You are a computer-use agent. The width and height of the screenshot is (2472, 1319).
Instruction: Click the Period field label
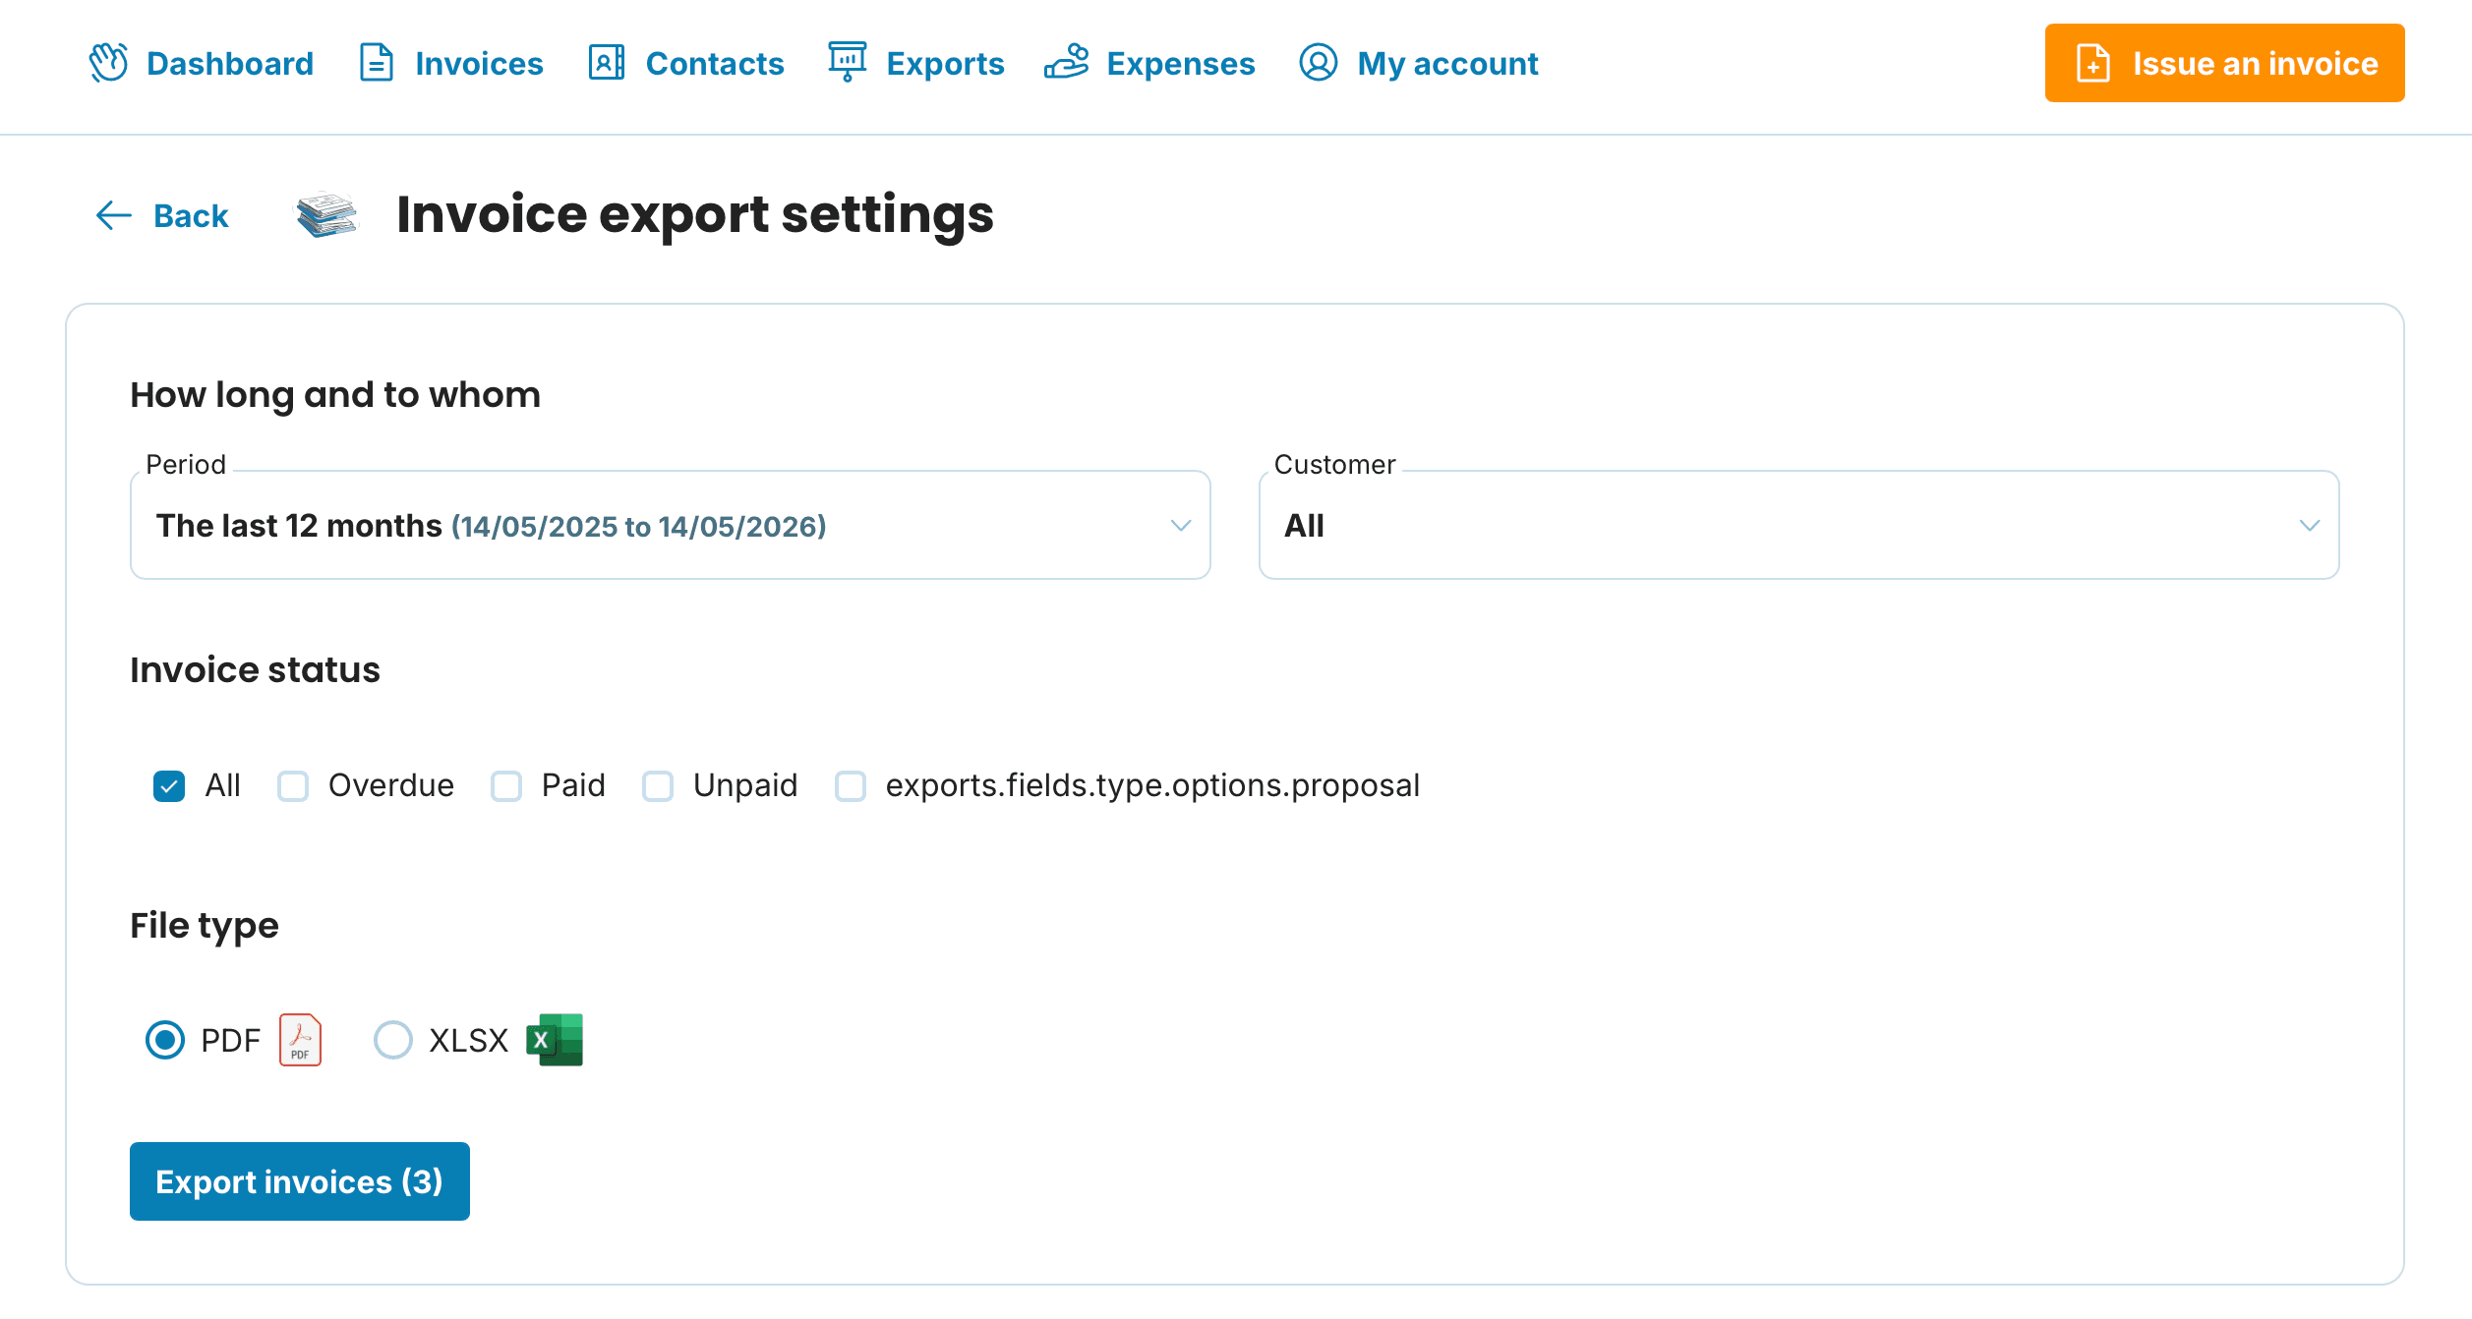pyautogui.click(x=186, y=465)
